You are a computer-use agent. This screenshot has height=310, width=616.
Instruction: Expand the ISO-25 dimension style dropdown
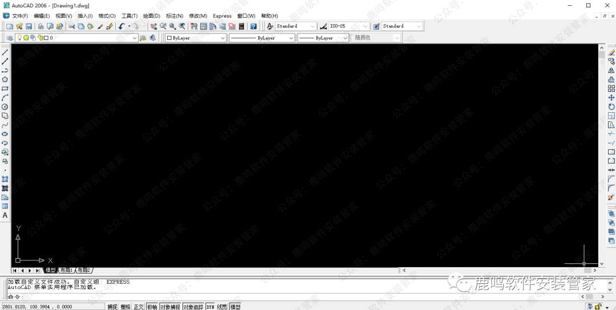pos(366,26)
